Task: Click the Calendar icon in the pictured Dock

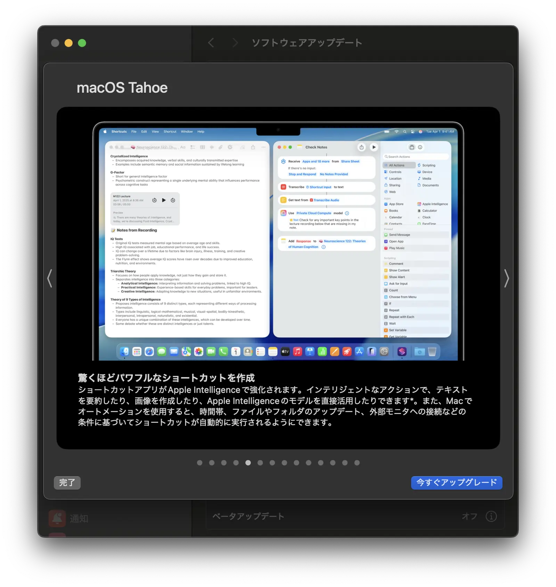Action: pos(236,352)
